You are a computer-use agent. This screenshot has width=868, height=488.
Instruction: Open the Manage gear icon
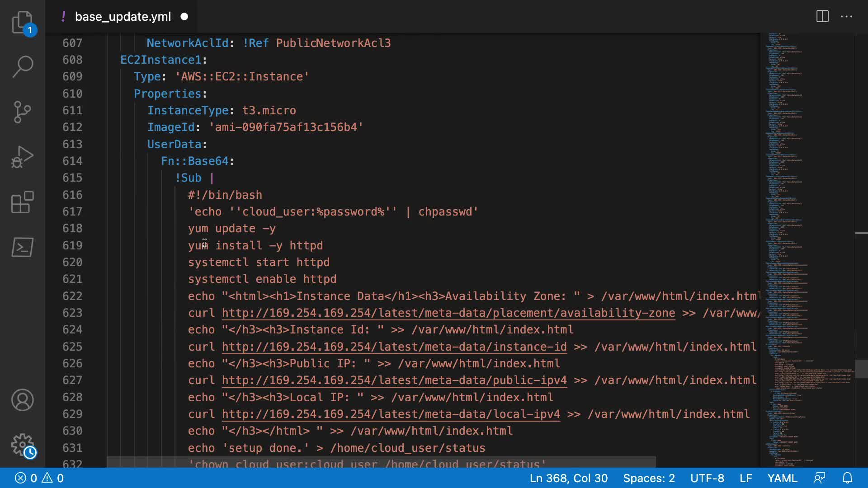[22, 445]
